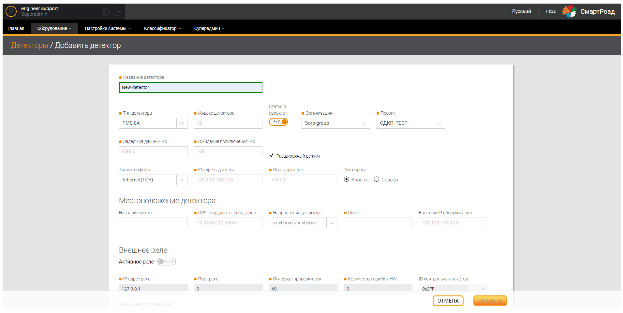The image size is (623, 313).
Task: Open the Настройки системы menu
Action: [x=108, y=28]
